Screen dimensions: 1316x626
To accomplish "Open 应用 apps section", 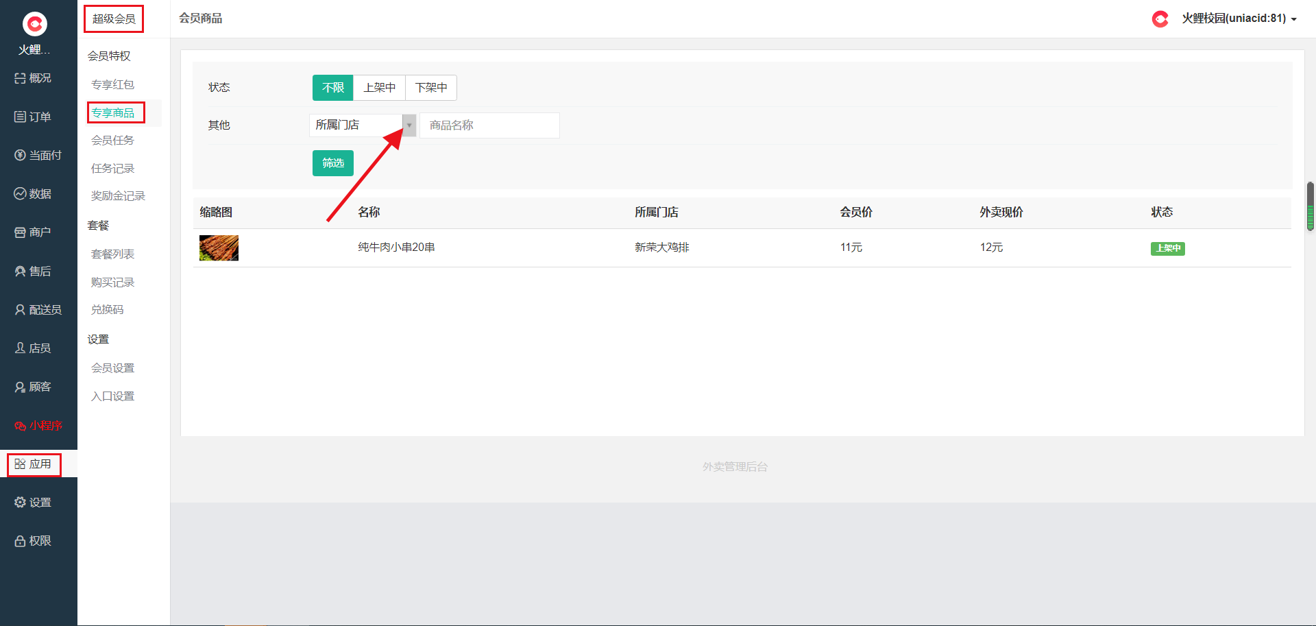I will tap(33, 464).
